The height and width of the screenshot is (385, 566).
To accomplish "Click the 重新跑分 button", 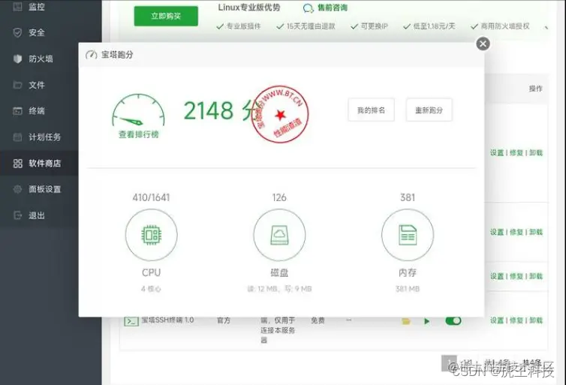I will point(429,110).
